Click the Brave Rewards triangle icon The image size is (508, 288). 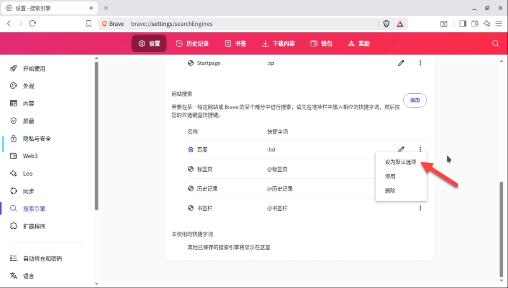point(399,24)
